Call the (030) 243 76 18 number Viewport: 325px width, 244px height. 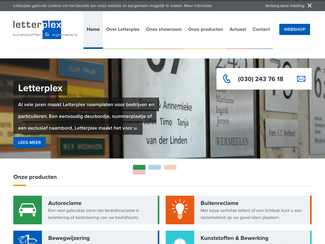pyautogui.click(x=261, y=79)
